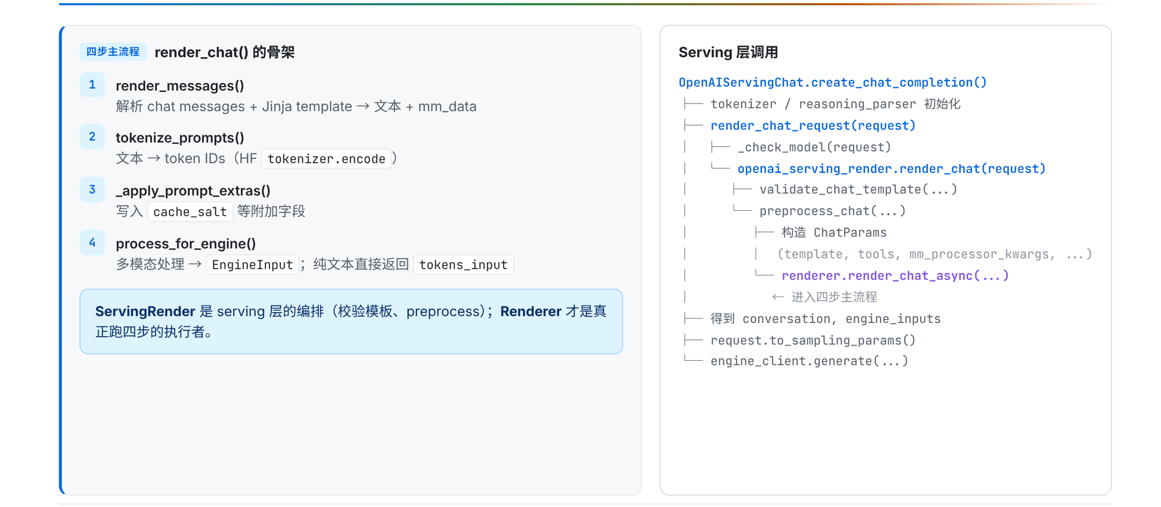Click openai_serving_render.render_chat(request) line
The width and height of the screenshot is (1161, 507).
[x=891, y=168]
